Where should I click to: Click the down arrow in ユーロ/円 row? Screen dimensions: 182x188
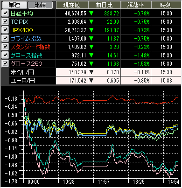point(91,81)
